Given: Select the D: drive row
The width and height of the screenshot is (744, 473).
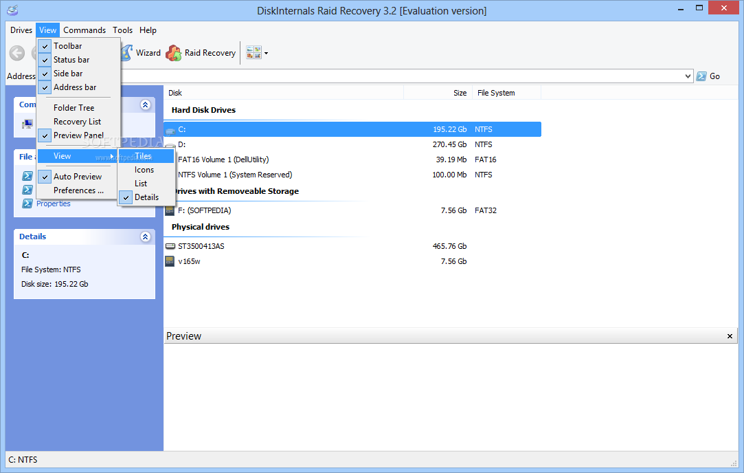Looking at the screenshot, I should pos(352,144).
